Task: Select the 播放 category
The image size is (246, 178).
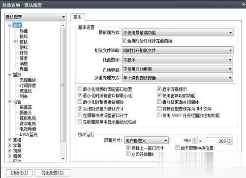Action: click(17, 75)
